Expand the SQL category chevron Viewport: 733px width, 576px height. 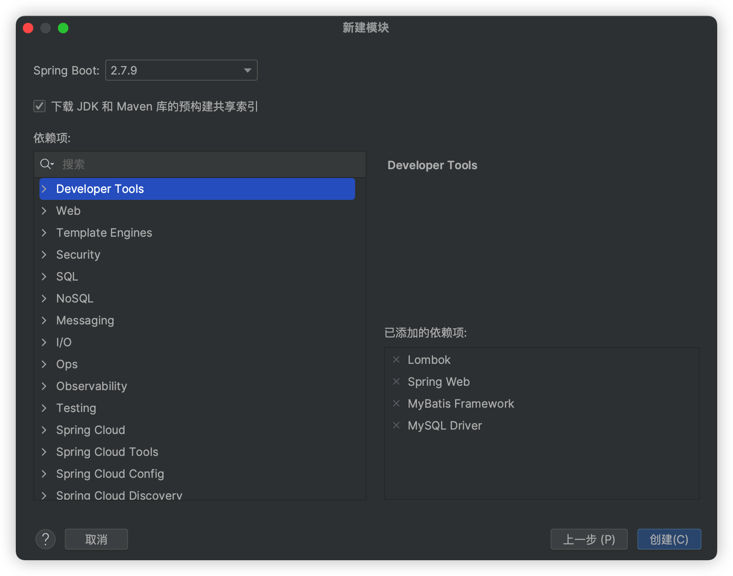(x=44, y=277)
